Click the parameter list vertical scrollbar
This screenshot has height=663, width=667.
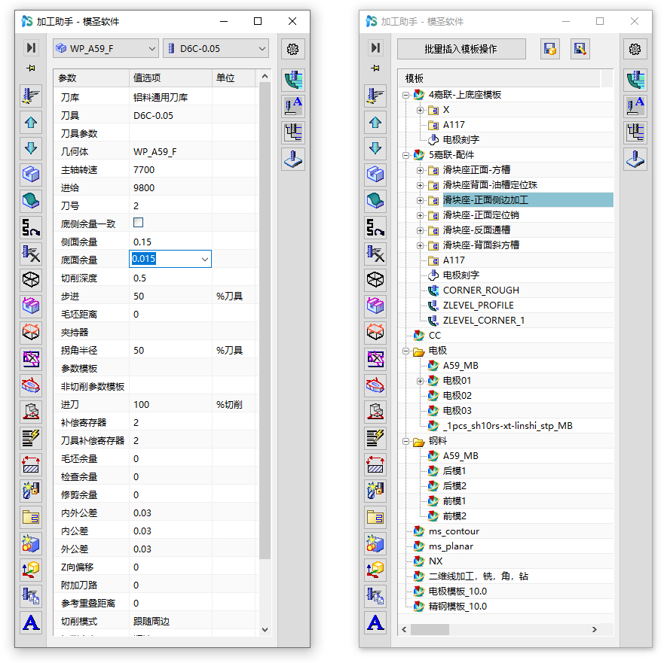(264, 316)
